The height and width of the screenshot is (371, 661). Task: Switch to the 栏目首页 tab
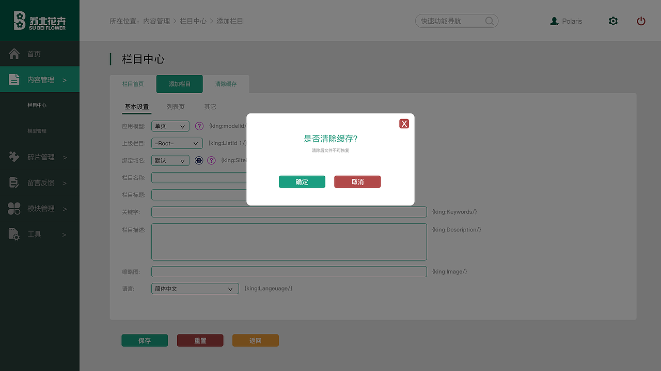point(133,83)
